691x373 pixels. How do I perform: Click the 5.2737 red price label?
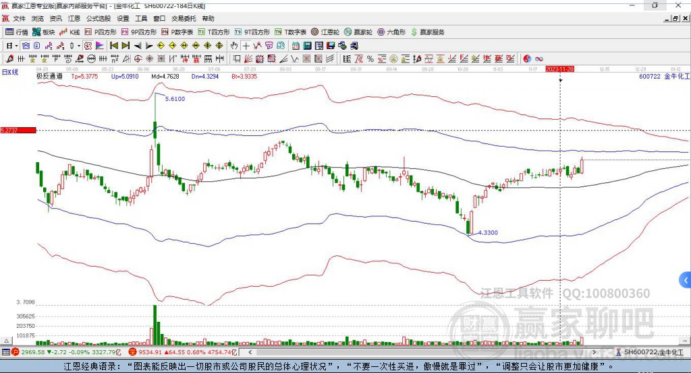click(x=18, y=130)
